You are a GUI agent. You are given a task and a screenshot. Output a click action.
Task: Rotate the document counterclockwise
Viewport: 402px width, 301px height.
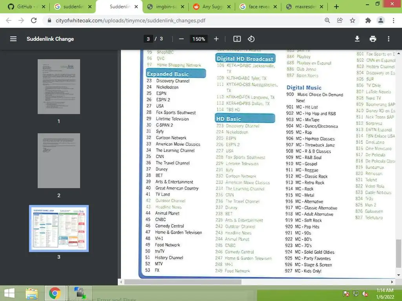point(251,39)
